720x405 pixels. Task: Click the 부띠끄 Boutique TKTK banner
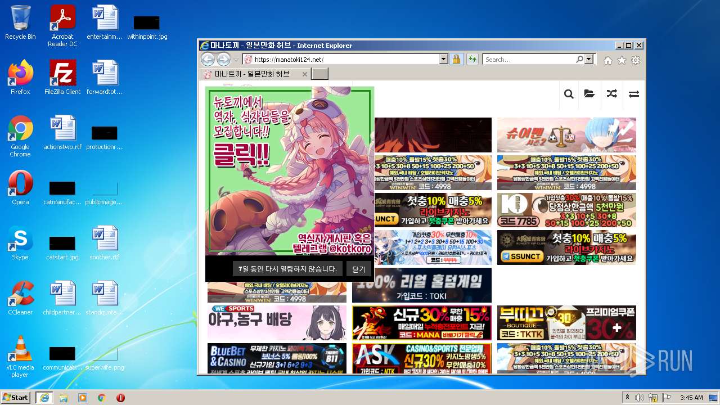[566, 322]
